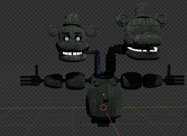
Task: Click the red-white 3D cursor
Action: coord(103,107)
